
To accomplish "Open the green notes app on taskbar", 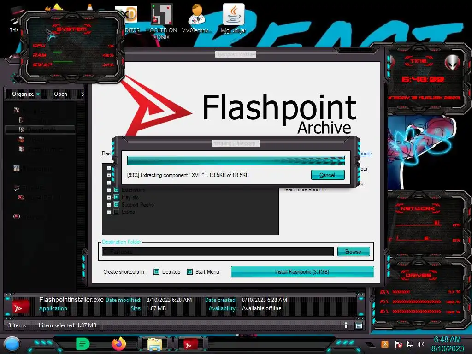I will click(83, 344).
